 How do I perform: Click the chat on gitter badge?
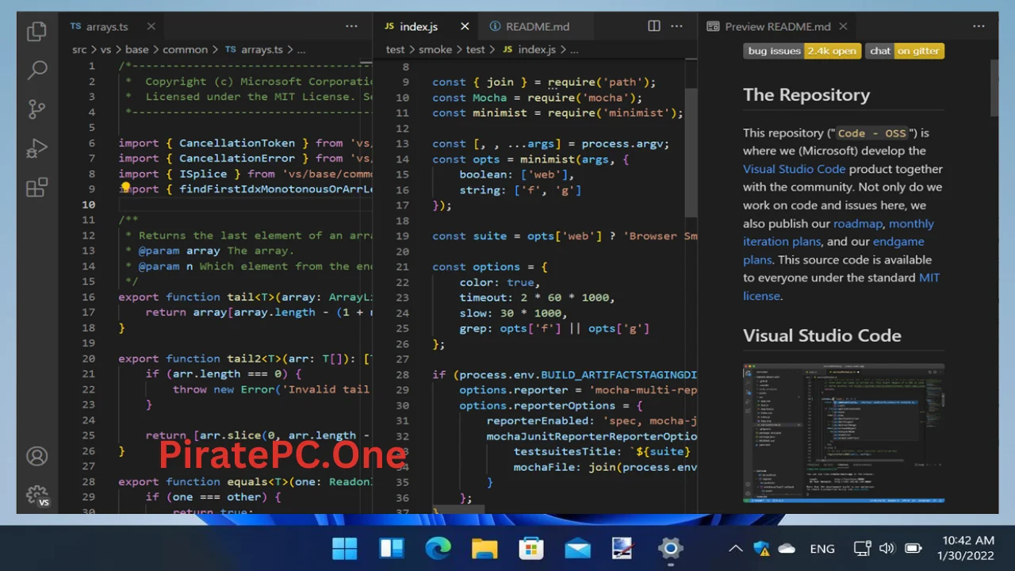pyautogui.click(x=905, y=51)
